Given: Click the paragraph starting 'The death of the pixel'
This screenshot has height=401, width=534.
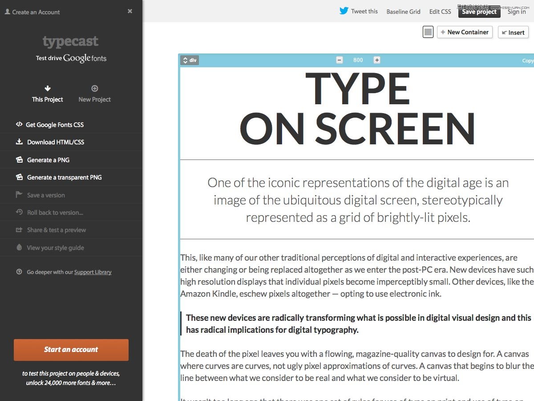Looking at the screenshot, I should coord(357,366).
